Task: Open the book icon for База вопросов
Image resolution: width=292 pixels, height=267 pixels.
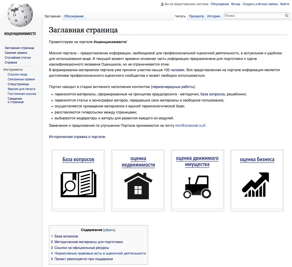Action: point(78,184)
